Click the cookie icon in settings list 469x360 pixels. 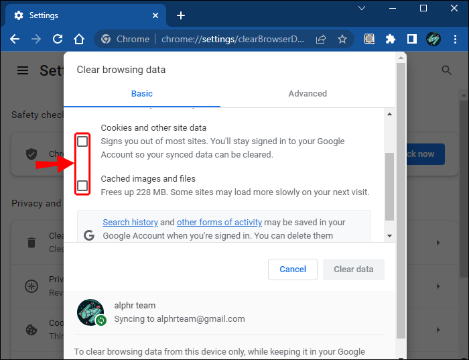[x=31, y=330]
